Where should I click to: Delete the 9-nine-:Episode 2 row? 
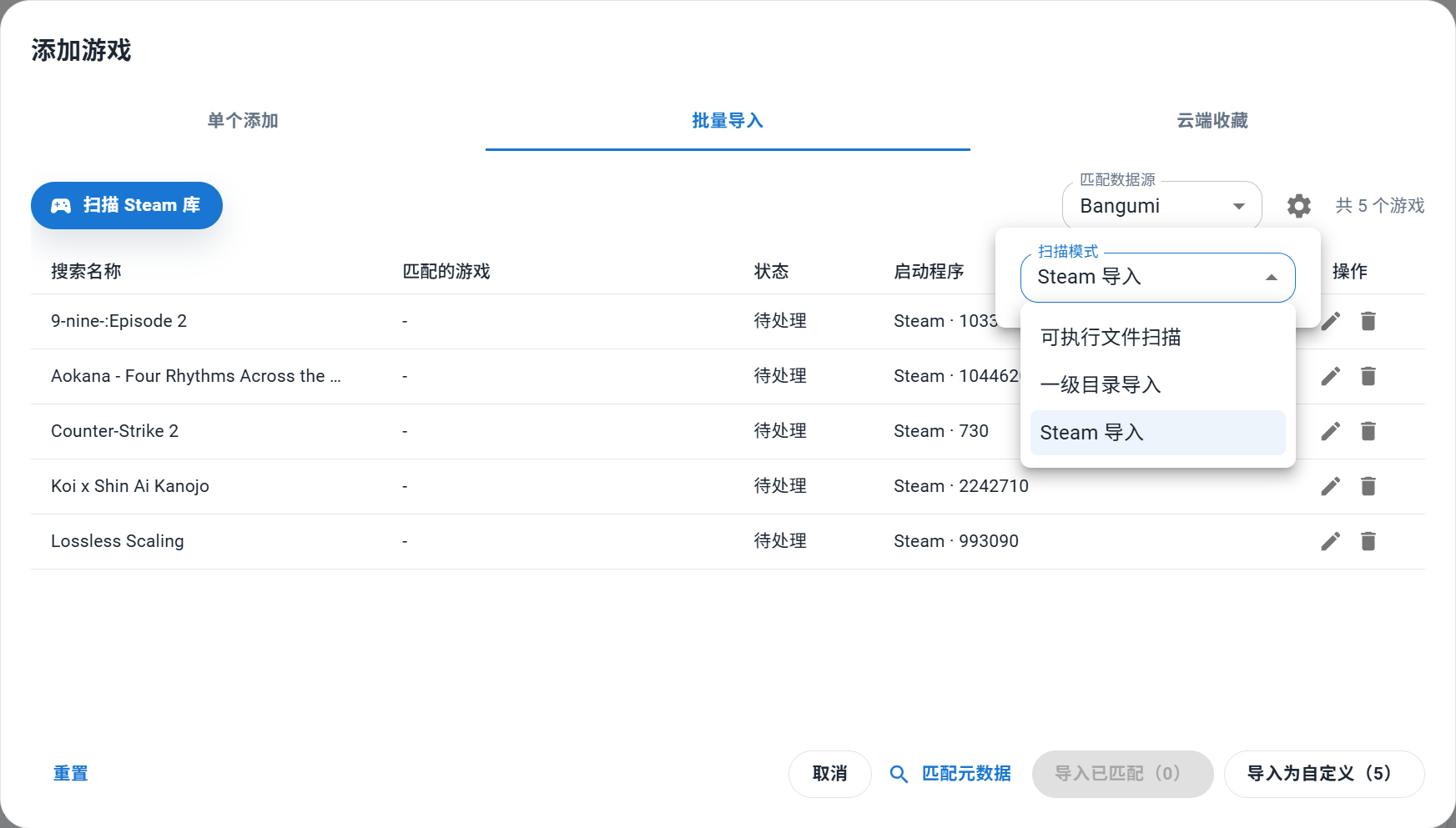click(x=1368, y=321)
